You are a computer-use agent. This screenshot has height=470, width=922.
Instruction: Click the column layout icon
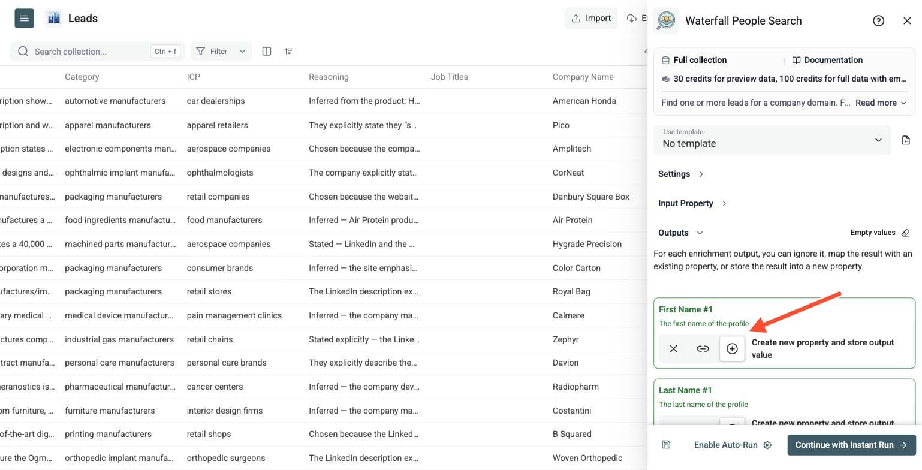(267, 52)
